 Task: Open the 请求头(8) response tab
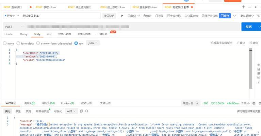tap(30, 103)
